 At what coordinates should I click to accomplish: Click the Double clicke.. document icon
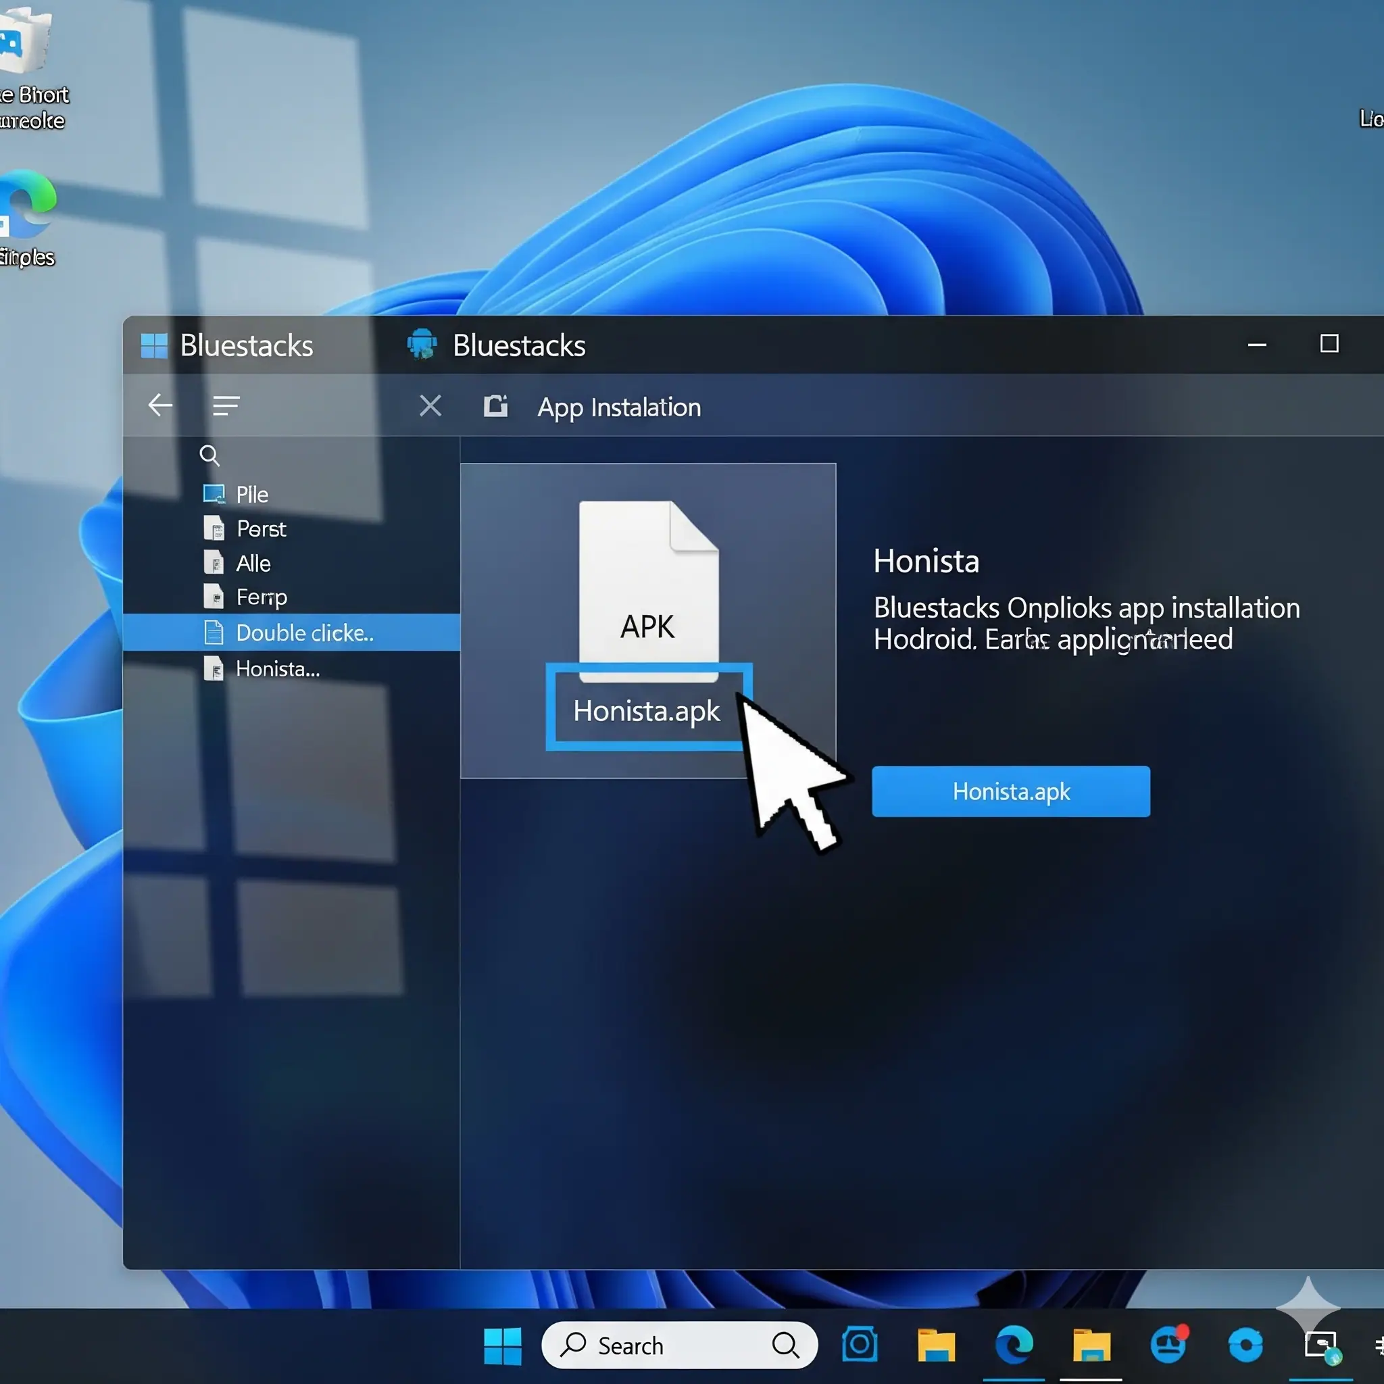(214, 633)
